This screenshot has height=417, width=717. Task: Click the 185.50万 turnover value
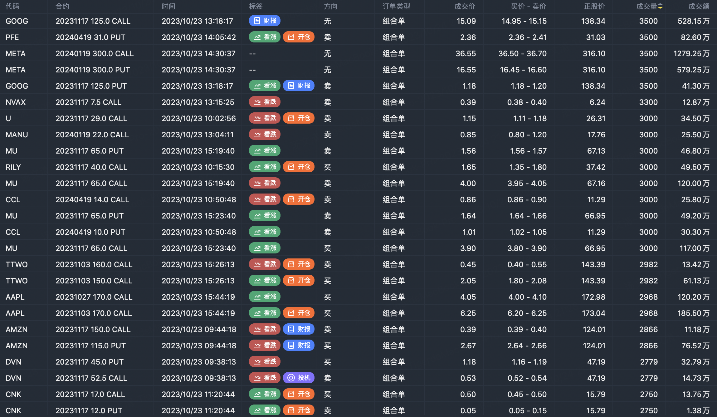(x=694, y=313)
